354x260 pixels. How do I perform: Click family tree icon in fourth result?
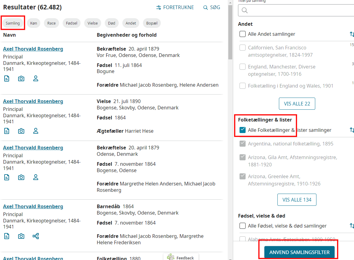[x=36, y=236]
